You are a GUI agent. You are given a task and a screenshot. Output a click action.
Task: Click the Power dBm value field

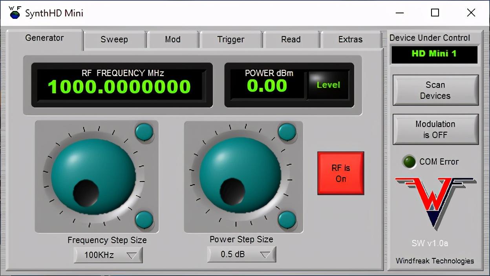click(267, 85)
